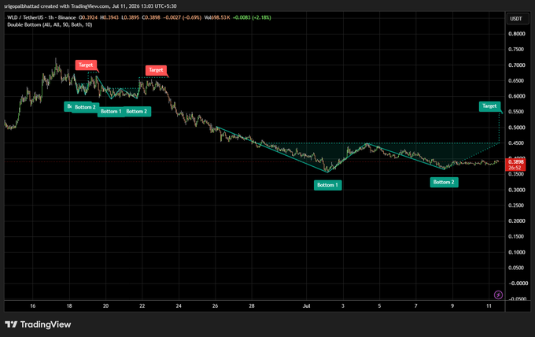Click the 0.5000 price axis label

pyautogui.click(x=517, y=128)
